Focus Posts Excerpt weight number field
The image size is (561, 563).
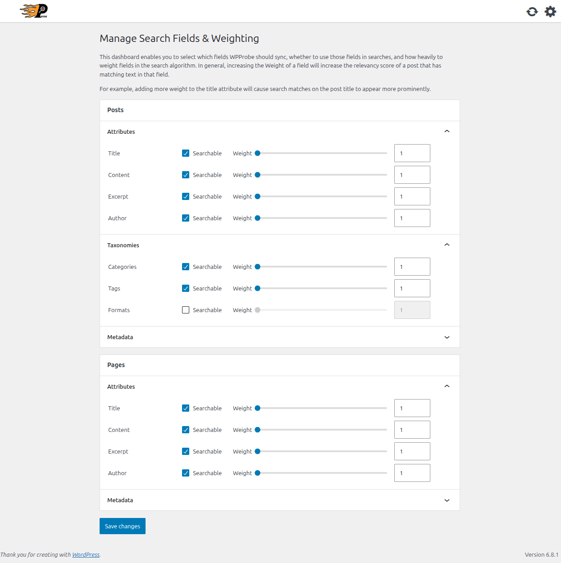[x=412, y=196]
